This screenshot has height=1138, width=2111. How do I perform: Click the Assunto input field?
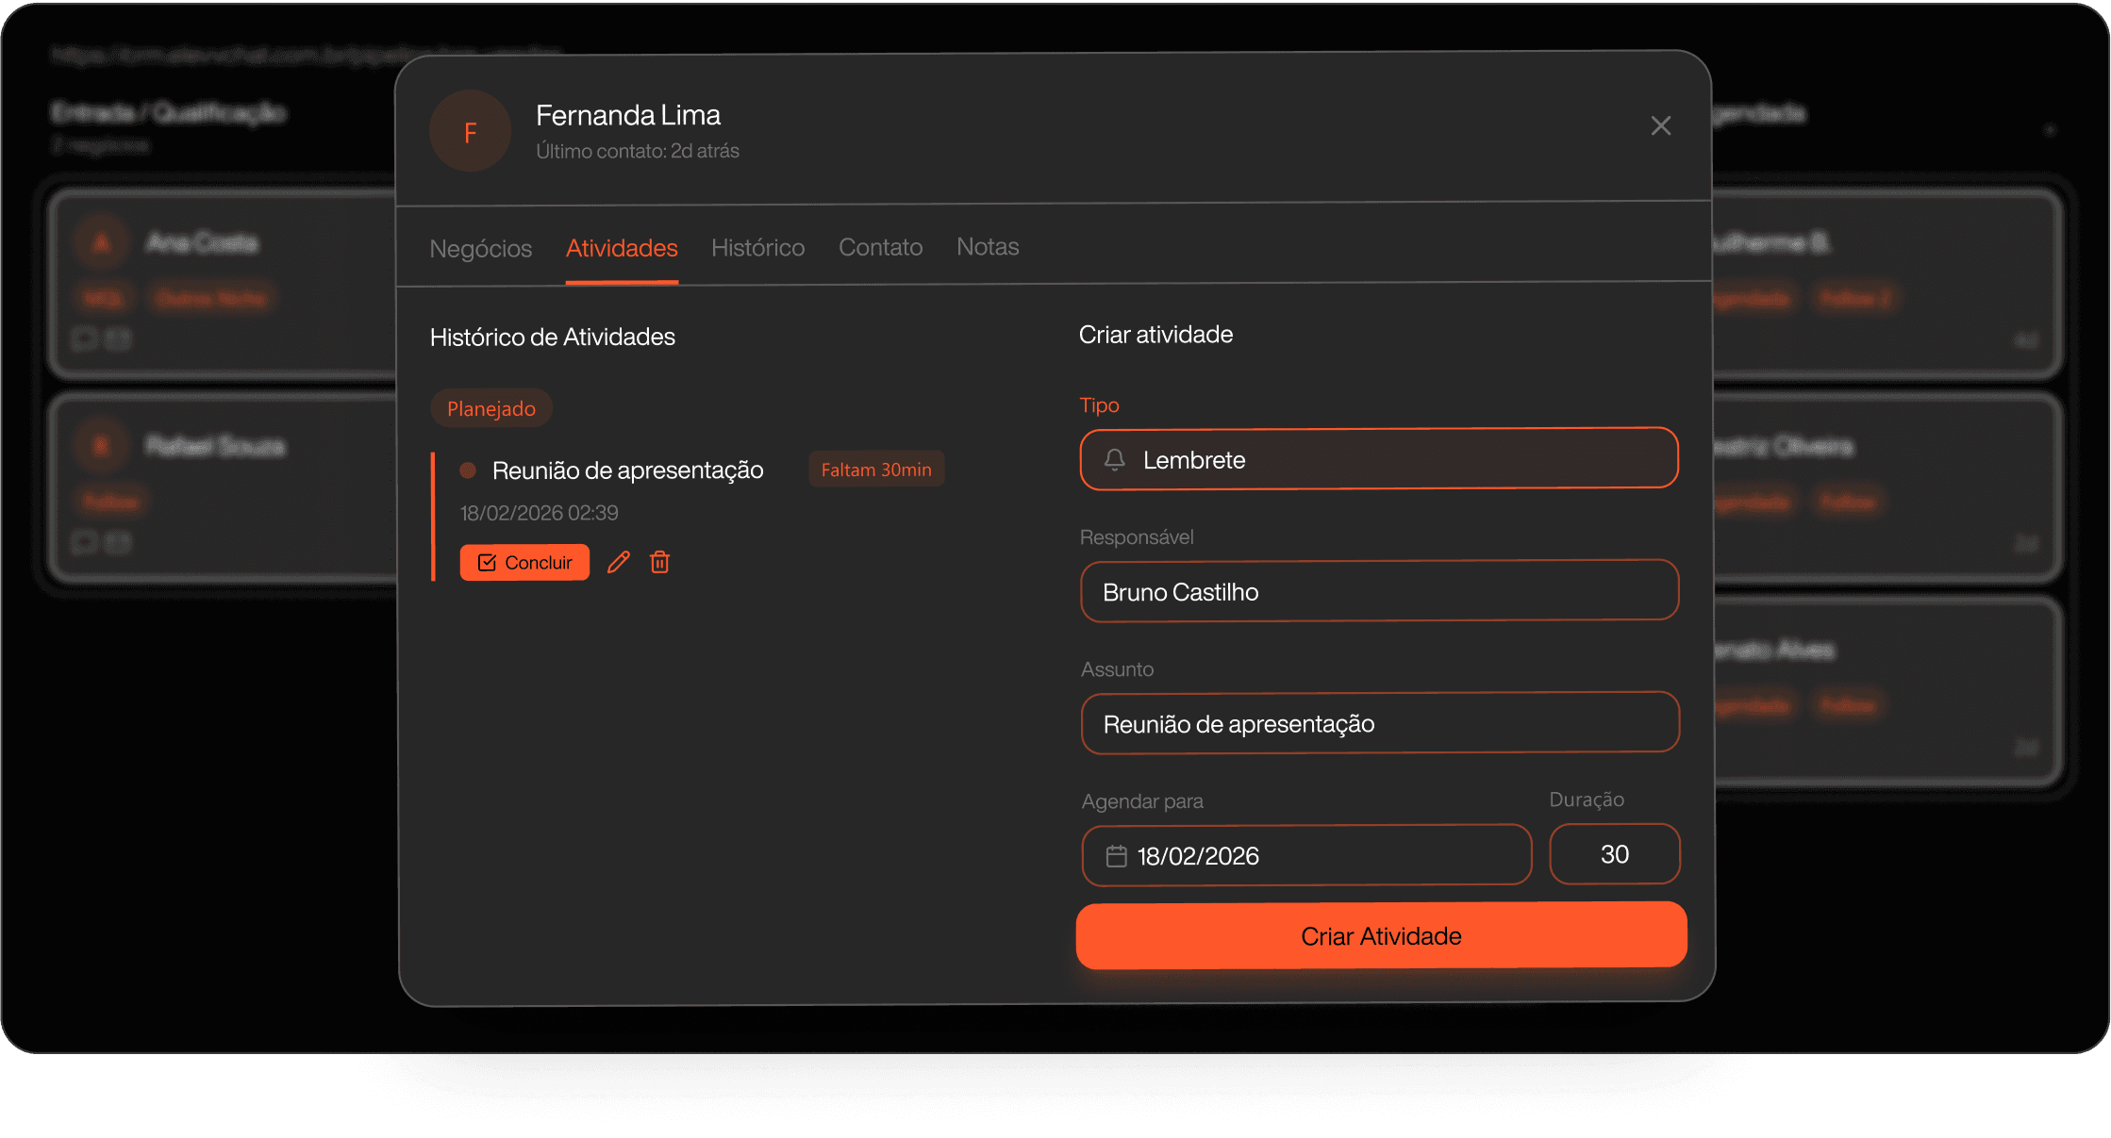(x=1379, y=723)
